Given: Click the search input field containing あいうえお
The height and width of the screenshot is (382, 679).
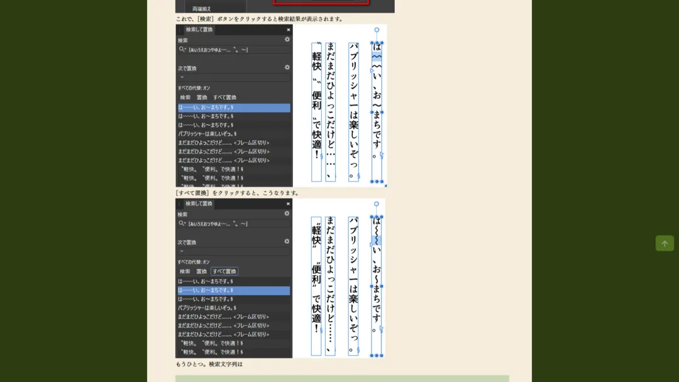Looking at the screenshot, I should tap(233, 50).
